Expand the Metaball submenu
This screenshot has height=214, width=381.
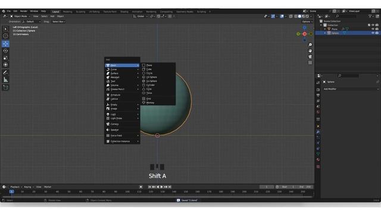(122, 77)
